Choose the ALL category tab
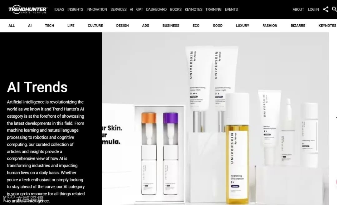337x205 pixels. pyautogui.click(x=12, y=26)
